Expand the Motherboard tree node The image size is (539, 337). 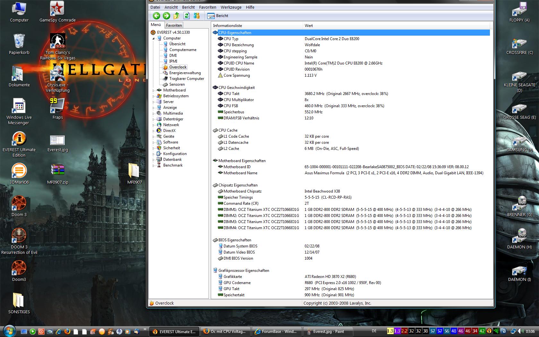[153, 91]
